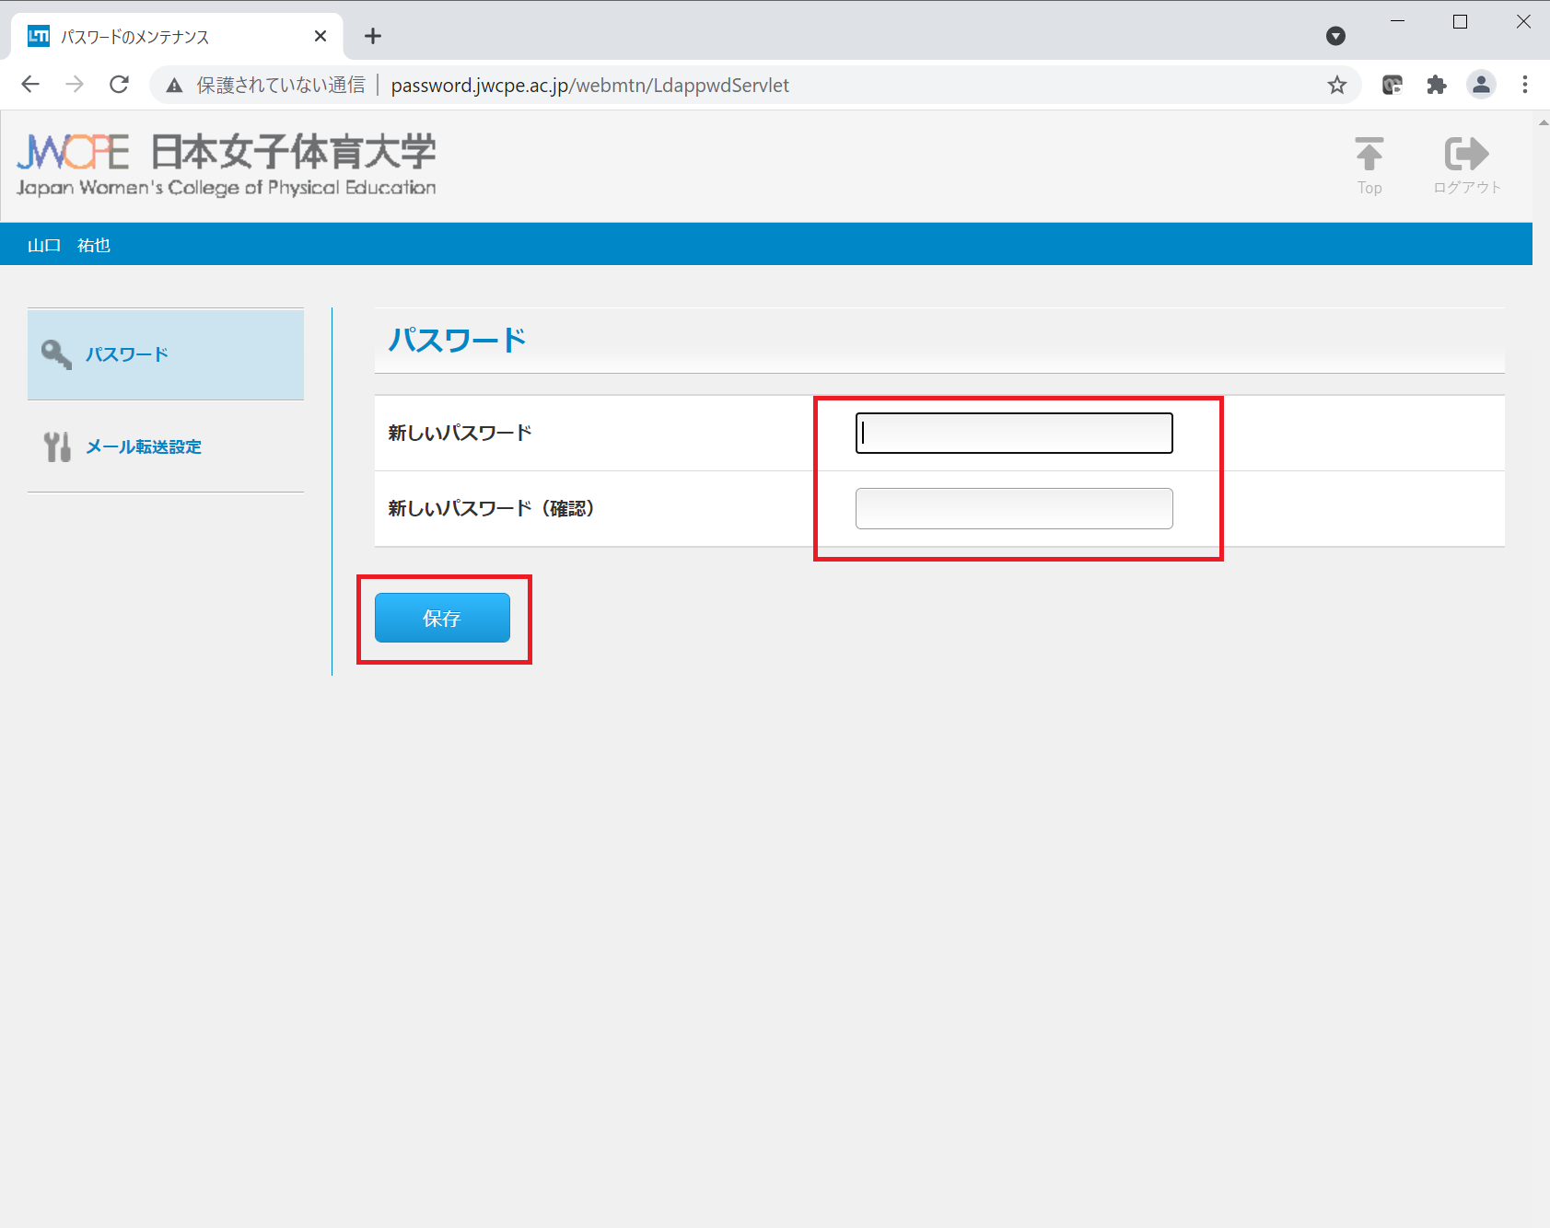The height and width of the screenshot is (1228, 1550).
Task: Click the browser back arrow
Action: coord(30,85)
